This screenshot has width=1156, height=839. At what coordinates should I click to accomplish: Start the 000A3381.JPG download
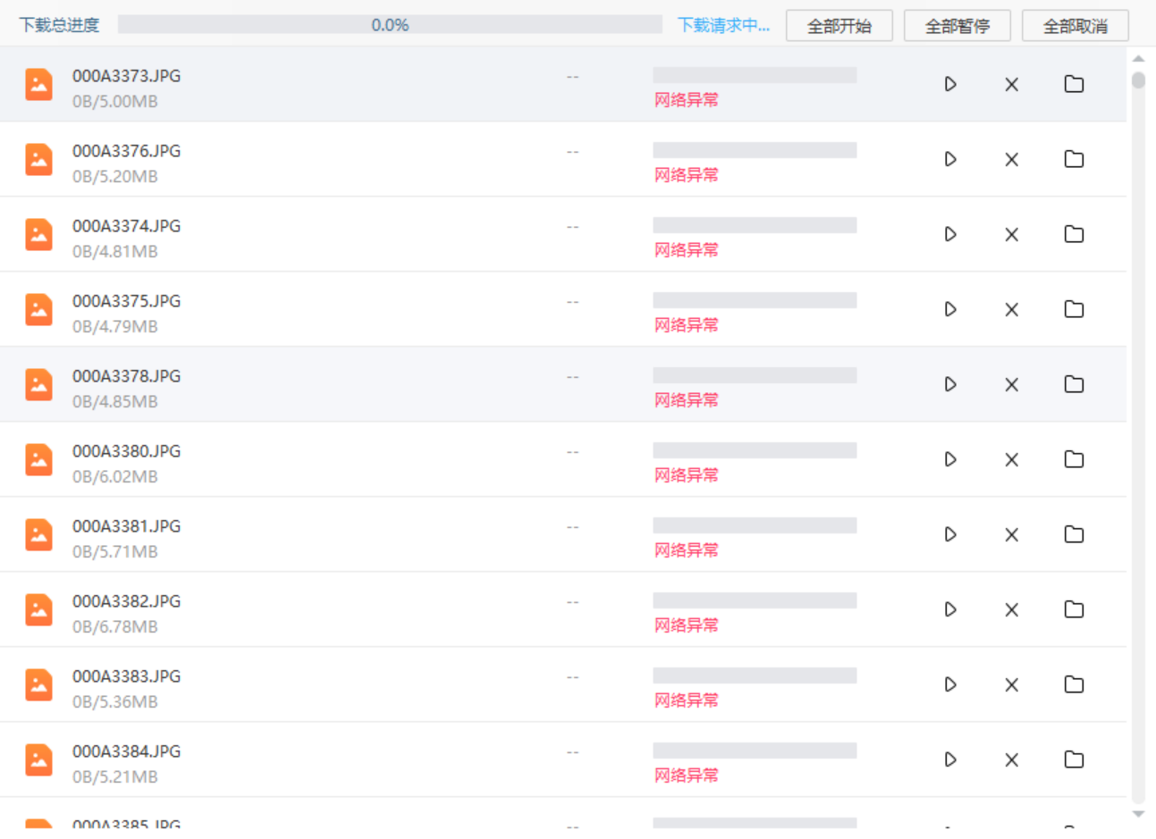pyautogui.click(x=950, y=534)
